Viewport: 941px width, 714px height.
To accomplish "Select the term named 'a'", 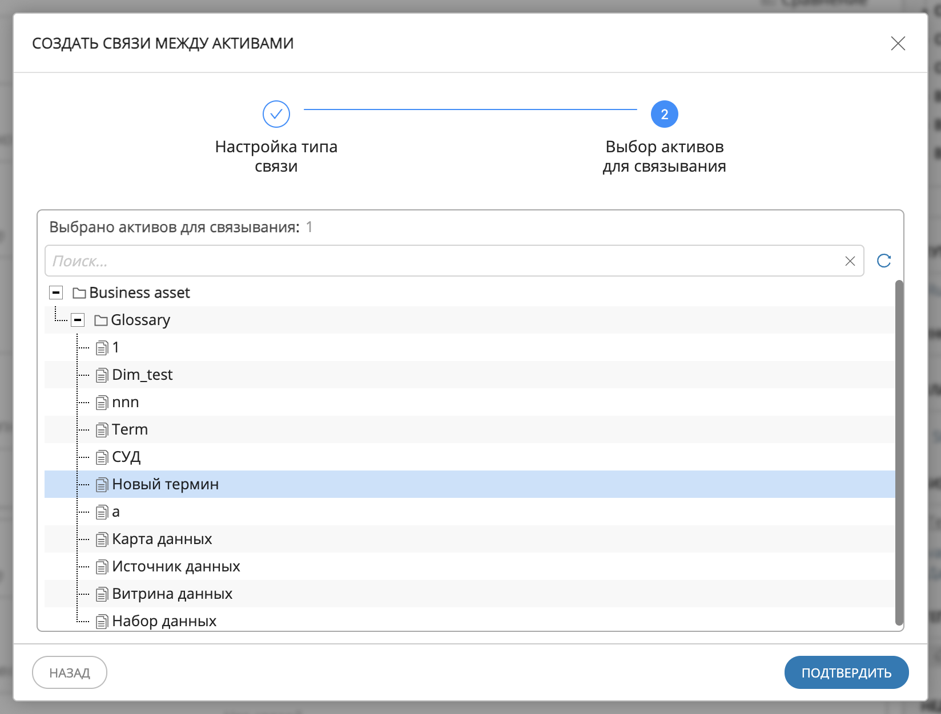I will click(x=116, y=512).
